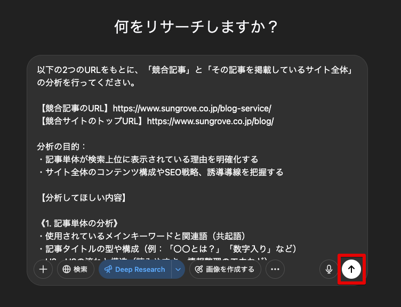Viewport: 401px width, 307px height.
Task: Enable the 検索 web search button
Action: point(76,269)
